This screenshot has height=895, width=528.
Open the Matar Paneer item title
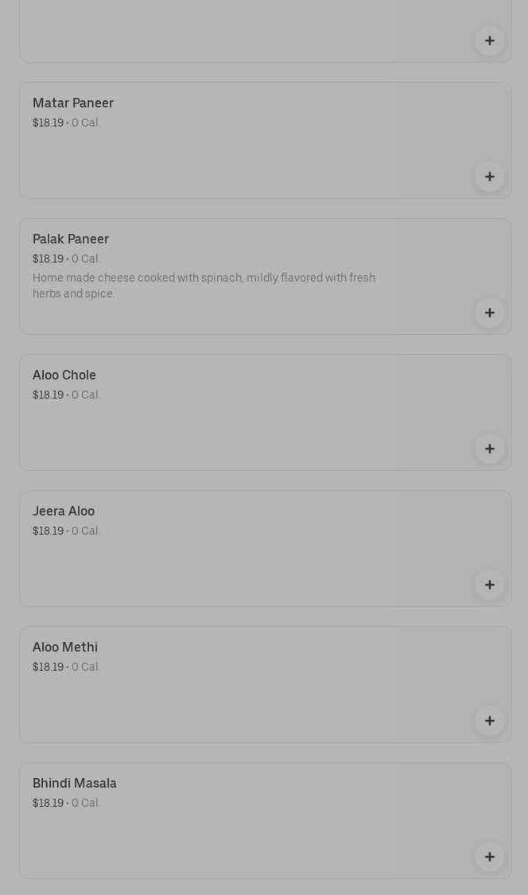tap(73, 103)
